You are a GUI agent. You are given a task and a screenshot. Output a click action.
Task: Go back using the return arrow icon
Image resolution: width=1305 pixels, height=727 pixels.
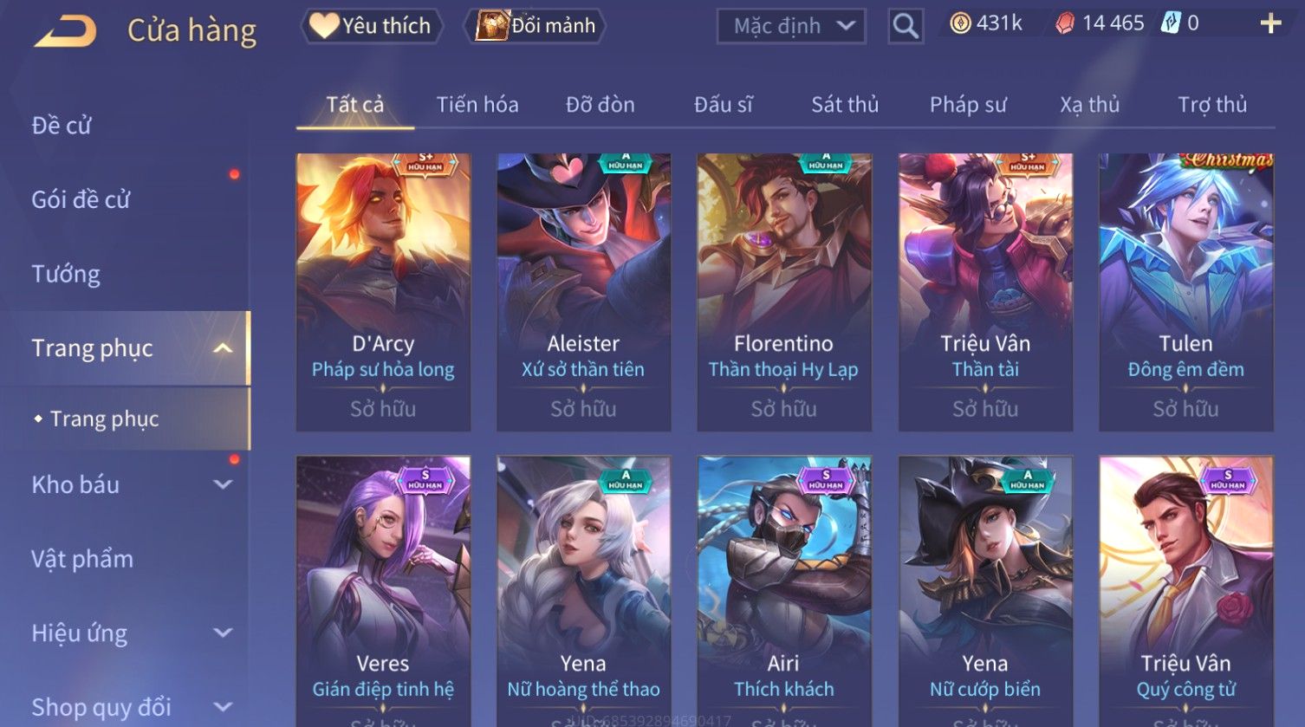pyautogui.click(x=65, y=31)
